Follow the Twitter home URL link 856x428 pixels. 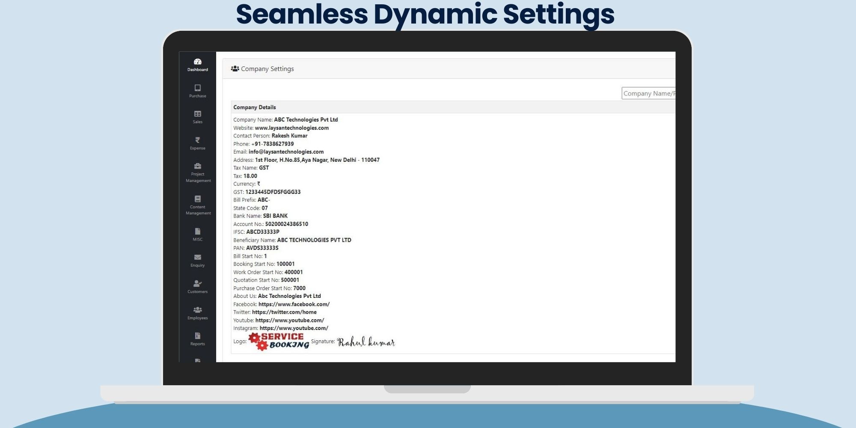[x=284, y=312]
